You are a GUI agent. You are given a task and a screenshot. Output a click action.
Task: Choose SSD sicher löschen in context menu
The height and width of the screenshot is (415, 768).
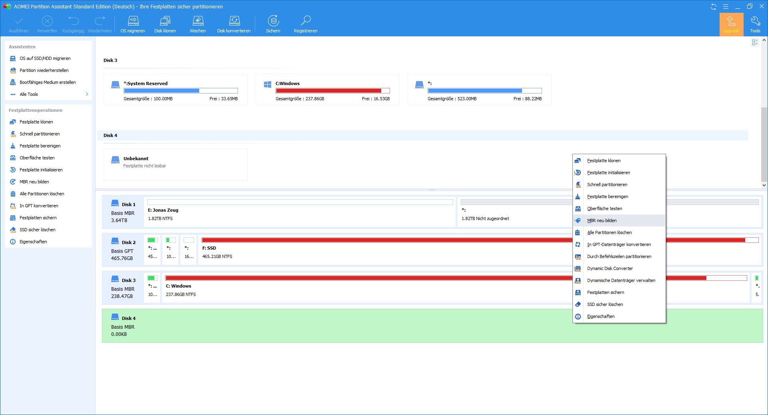(619, 304)
